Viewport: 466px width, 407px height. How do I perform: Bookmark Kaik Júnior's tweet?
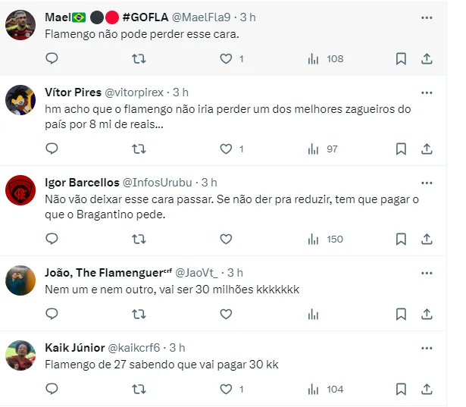401,389
